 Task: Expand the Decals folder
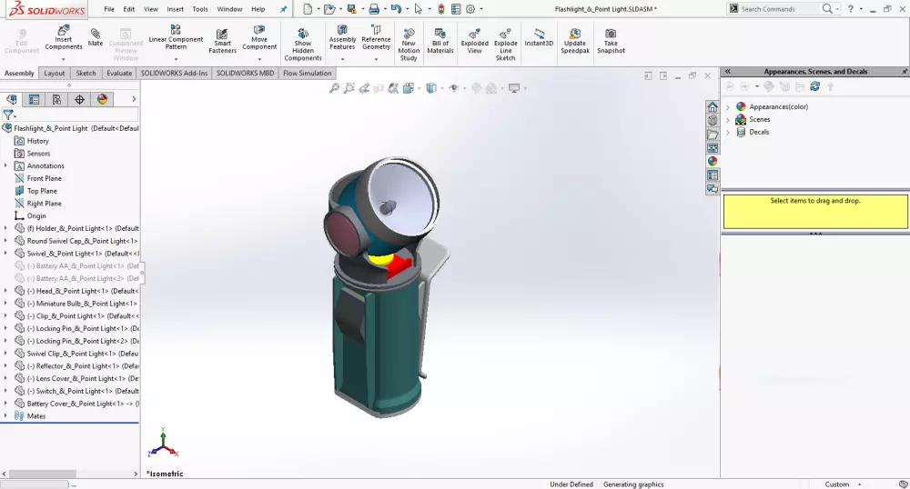pyautogui.click(x=728, y=132)
